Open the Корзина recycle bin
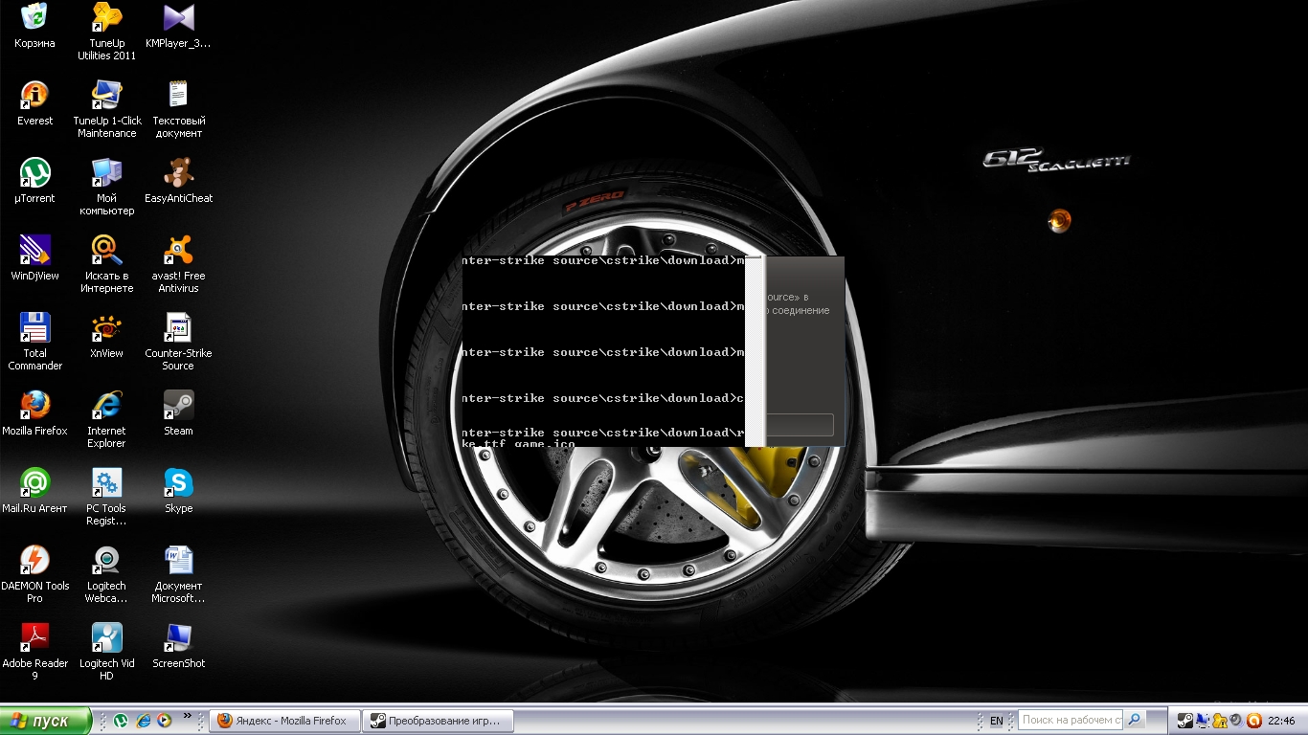This screenshot has width=1308, height=735. pos(34,17)
